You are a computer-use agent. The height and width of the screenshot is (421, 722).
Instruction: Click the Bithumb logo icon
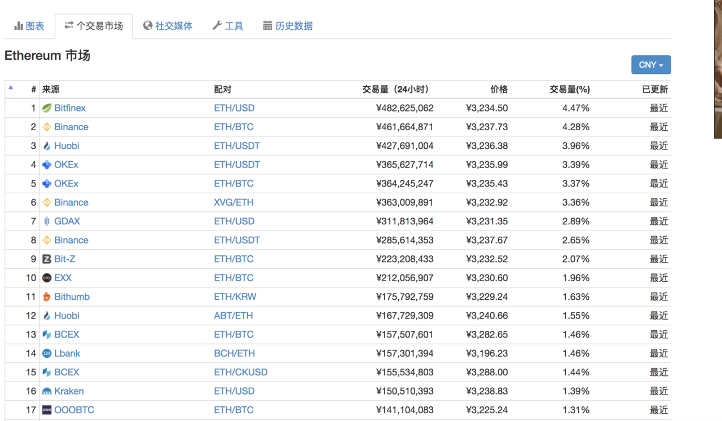pos(47,297)
